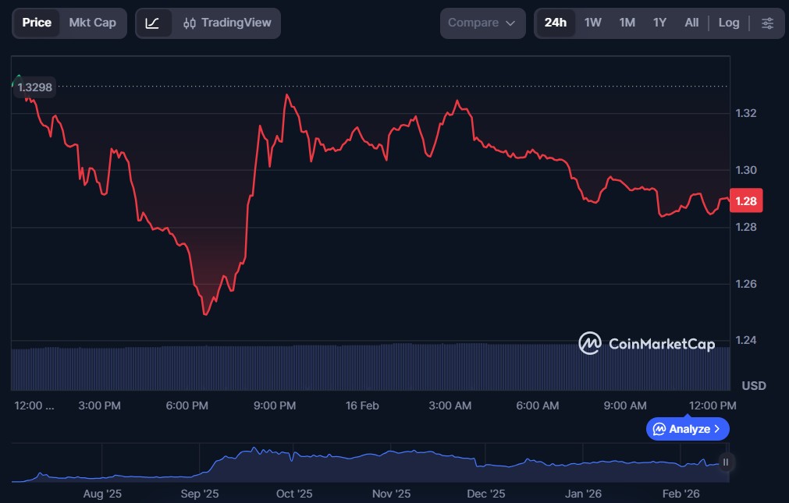Toggle Log scale on the chart
This screenshot has height=503, width=789.
(728, 23)
